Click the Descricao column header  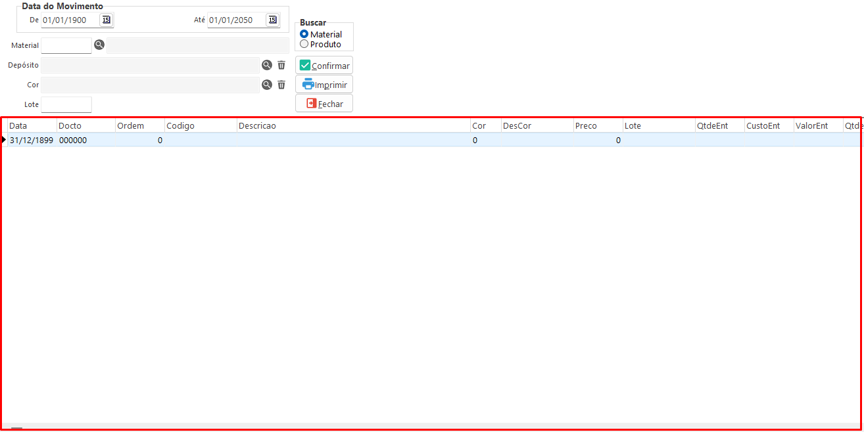[x=353, y=125]
